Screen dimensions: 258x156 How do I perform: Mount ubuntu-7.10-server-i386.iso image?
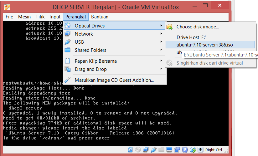210,45
